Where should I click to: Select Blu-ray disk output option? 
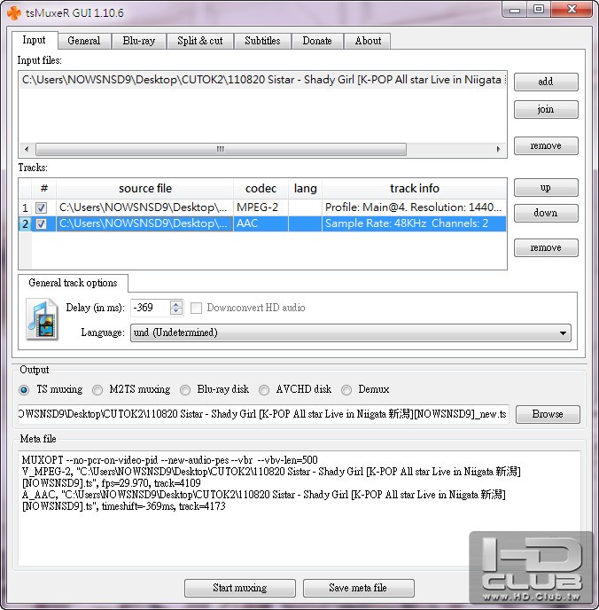185,389
